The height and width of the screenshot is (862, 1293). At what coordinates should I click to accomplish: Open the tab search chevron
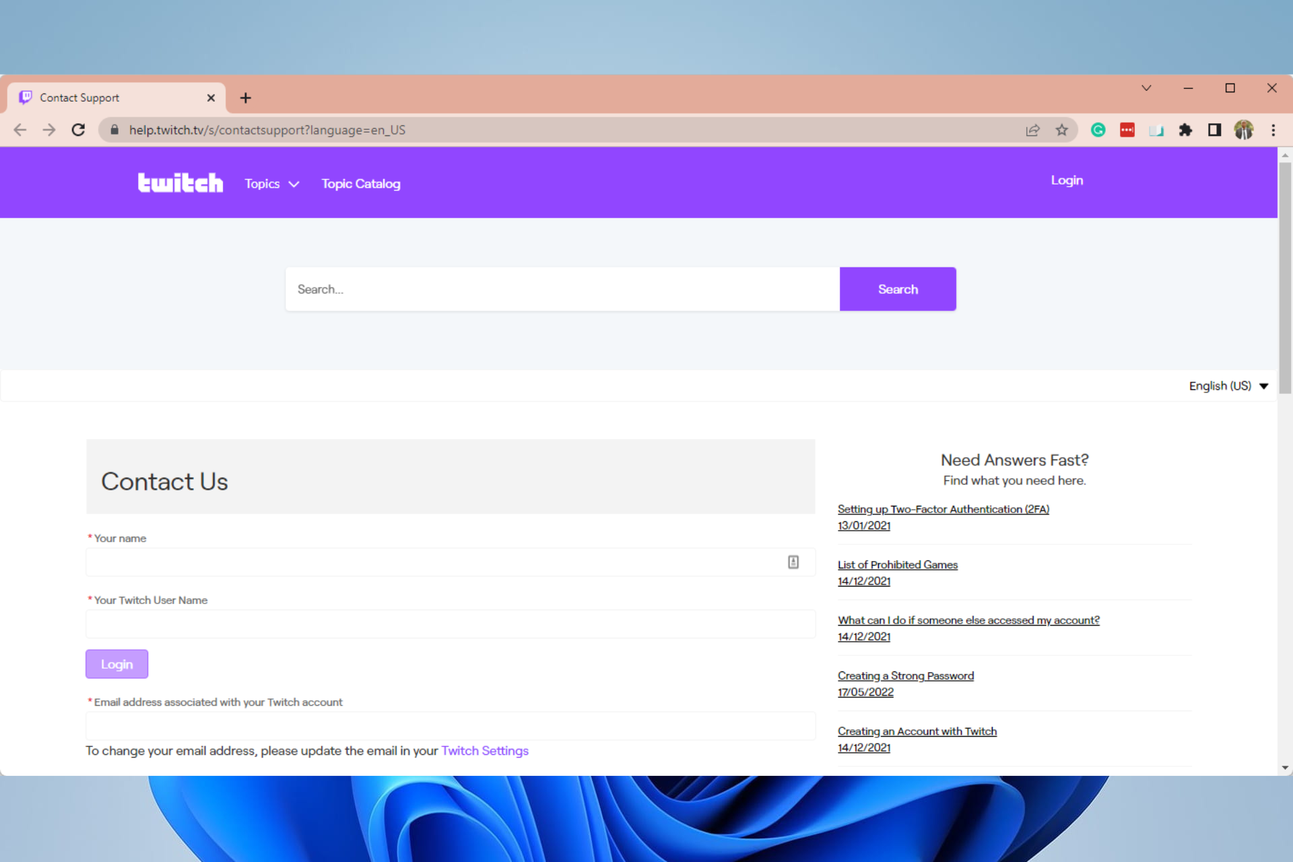point(1146,88)
